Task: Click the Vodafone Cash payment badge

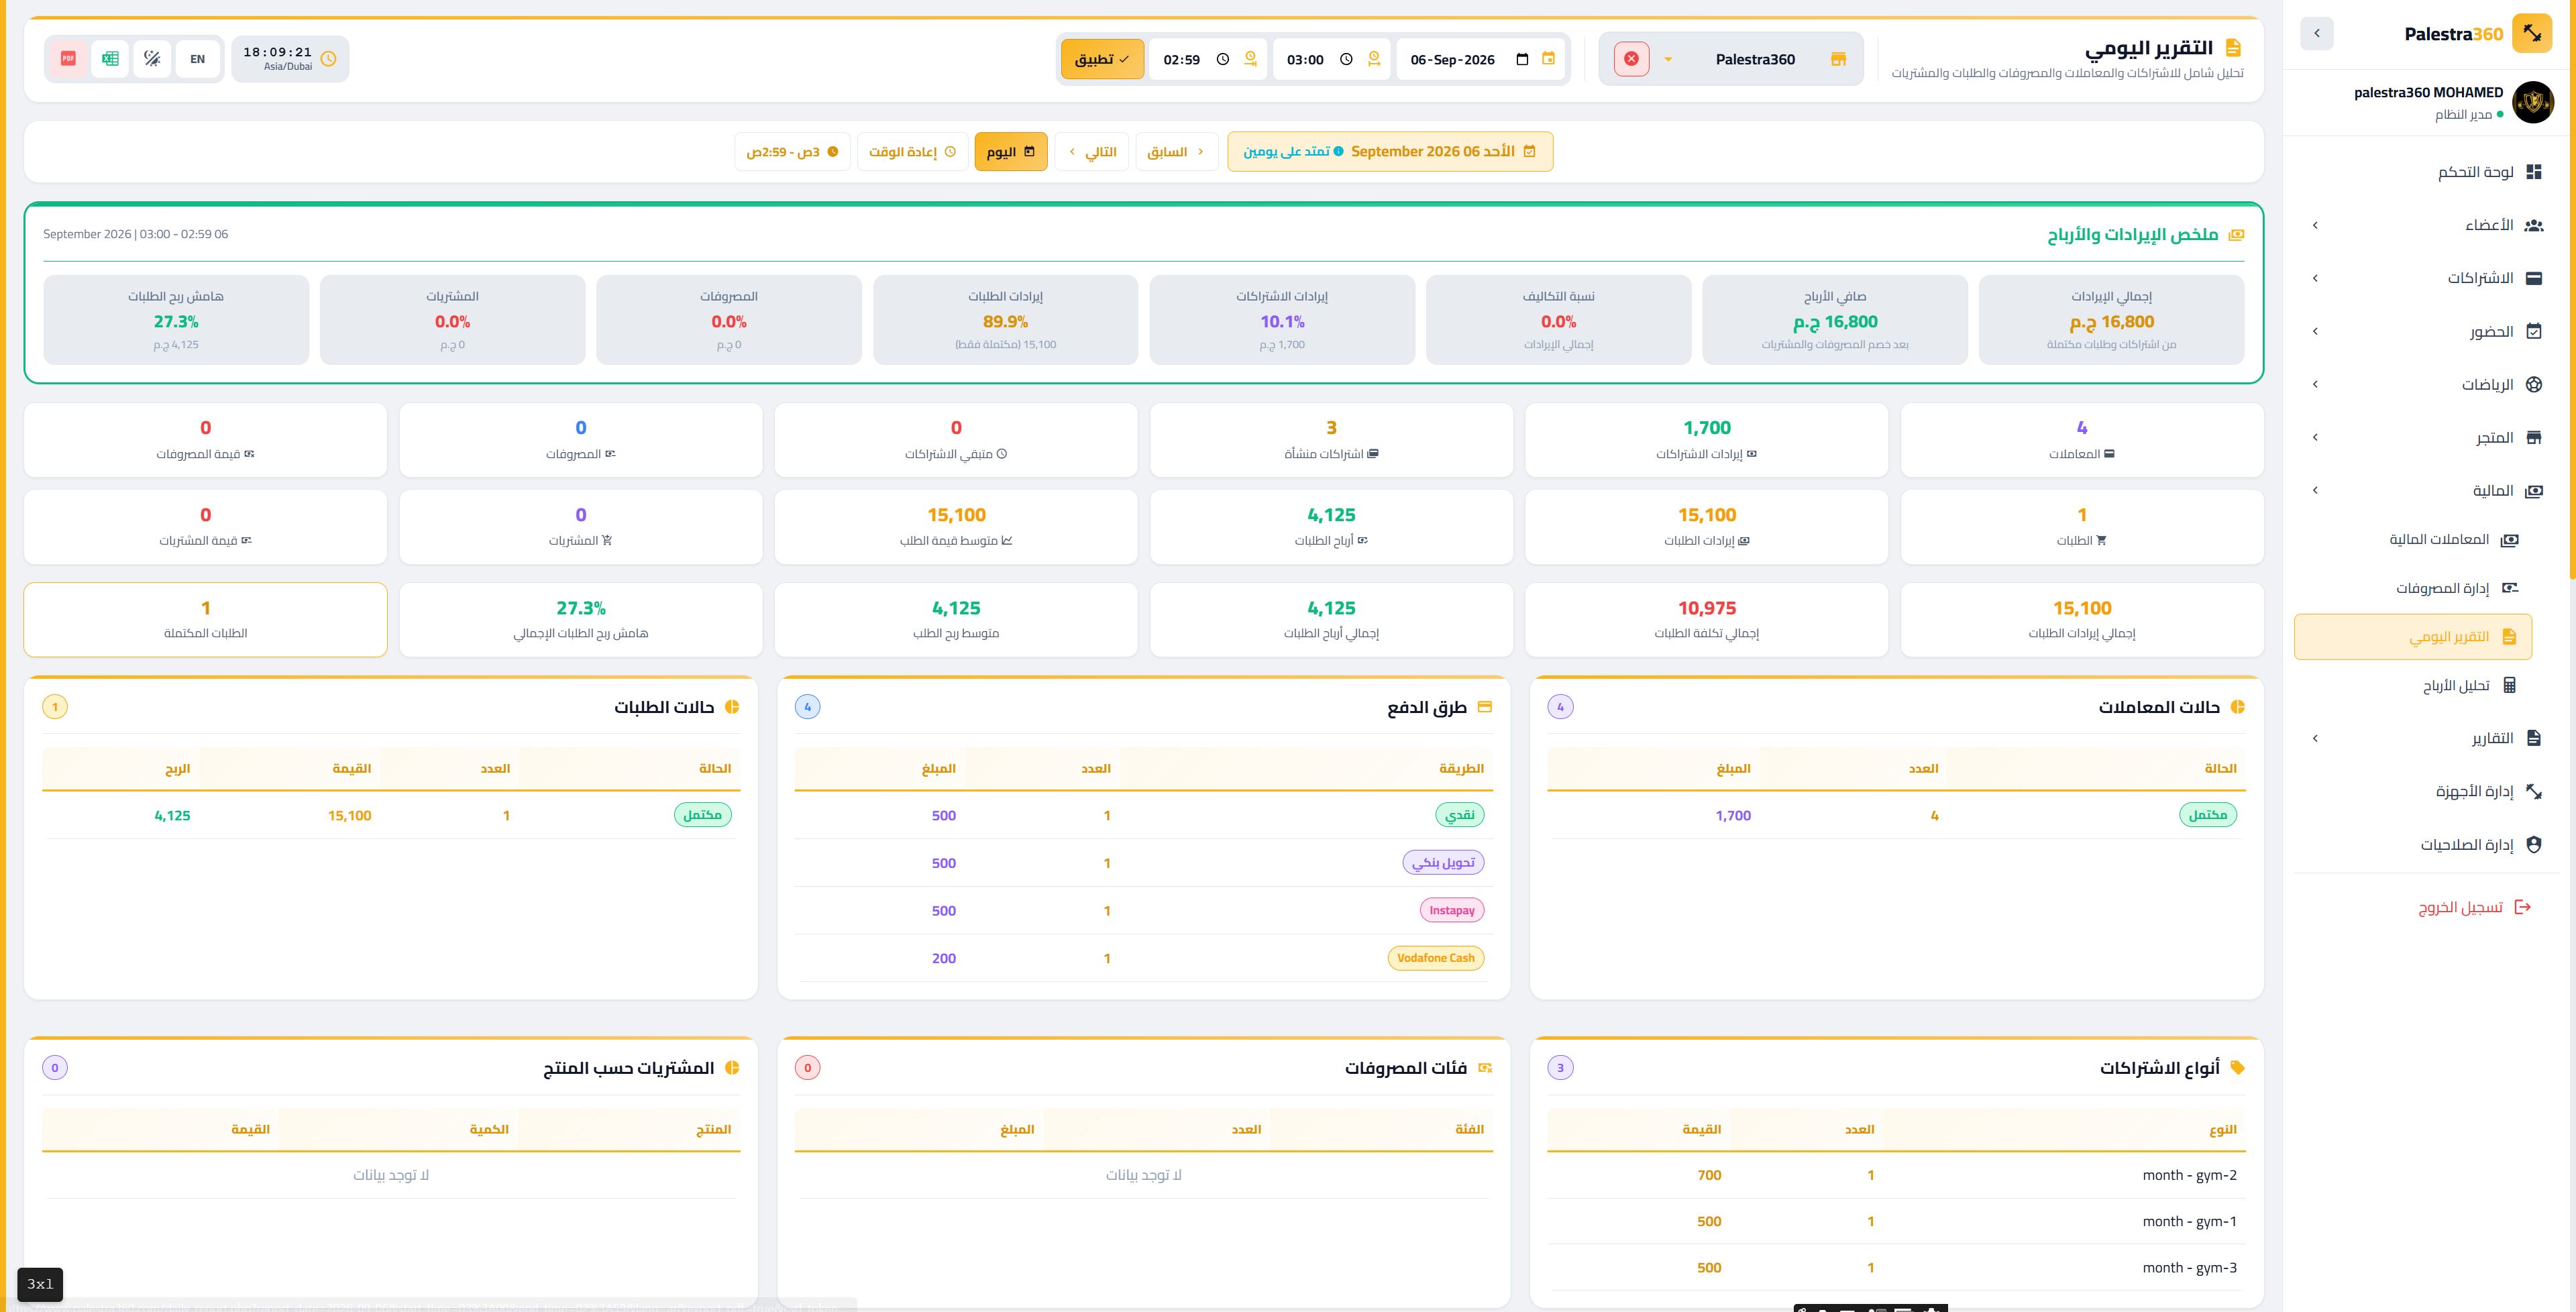Action: point(1435,958)
